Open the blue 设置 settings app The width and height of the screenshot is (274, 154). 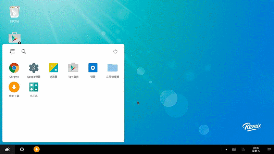[93, 70]
